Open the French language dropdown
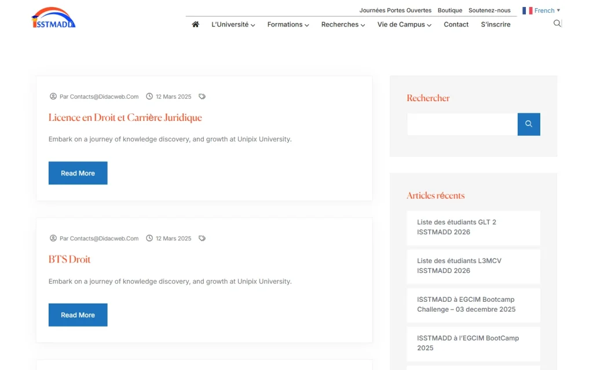The width and height of the screenshot is (593, 370). click(x=541, y=10)
